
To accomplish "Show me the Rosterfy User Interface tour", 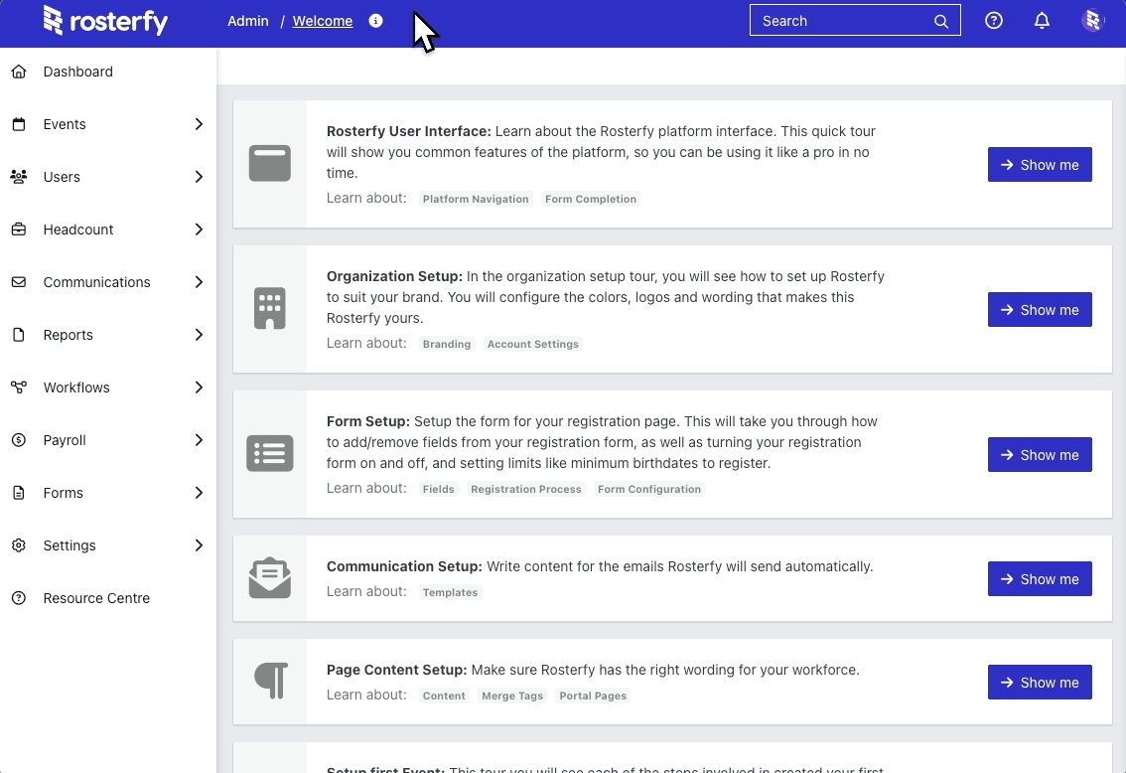I will coord(1039,165).
